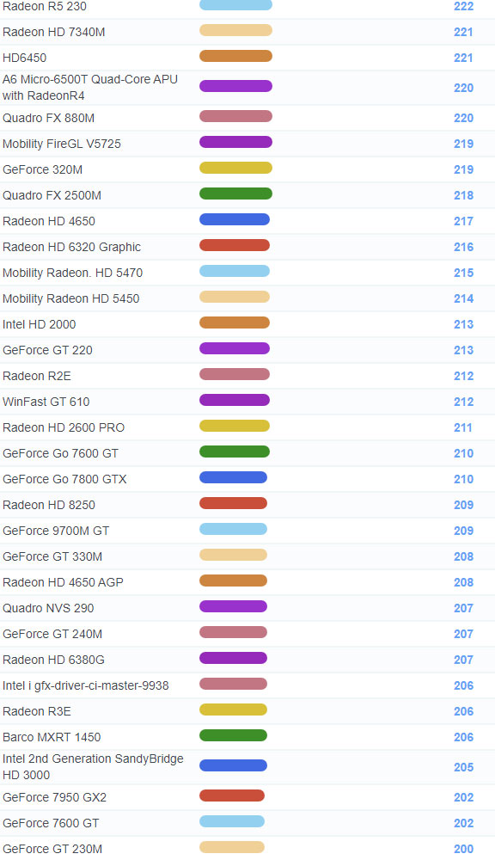495x860 pixels.
Task: Click score 207 for Quadro NVS 290
Action: pos(464,608)
